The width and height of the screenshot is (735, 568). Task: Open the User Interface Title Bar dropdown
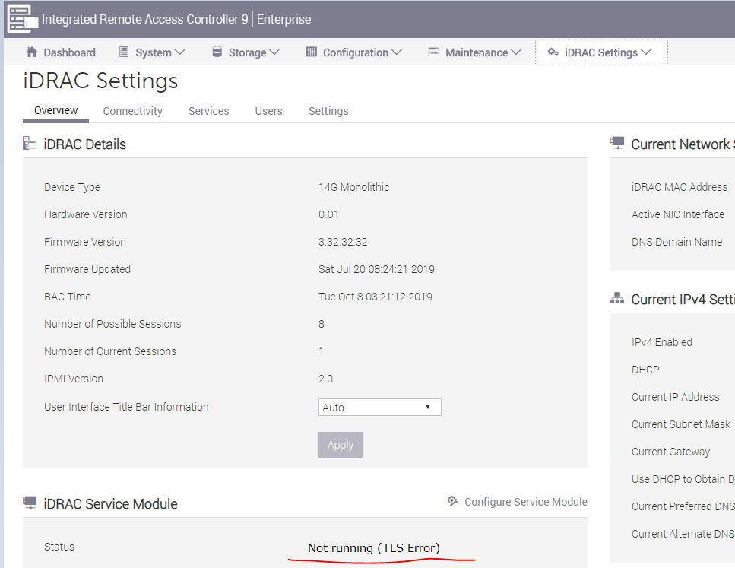pyautogui.click(x=379, y=407)
